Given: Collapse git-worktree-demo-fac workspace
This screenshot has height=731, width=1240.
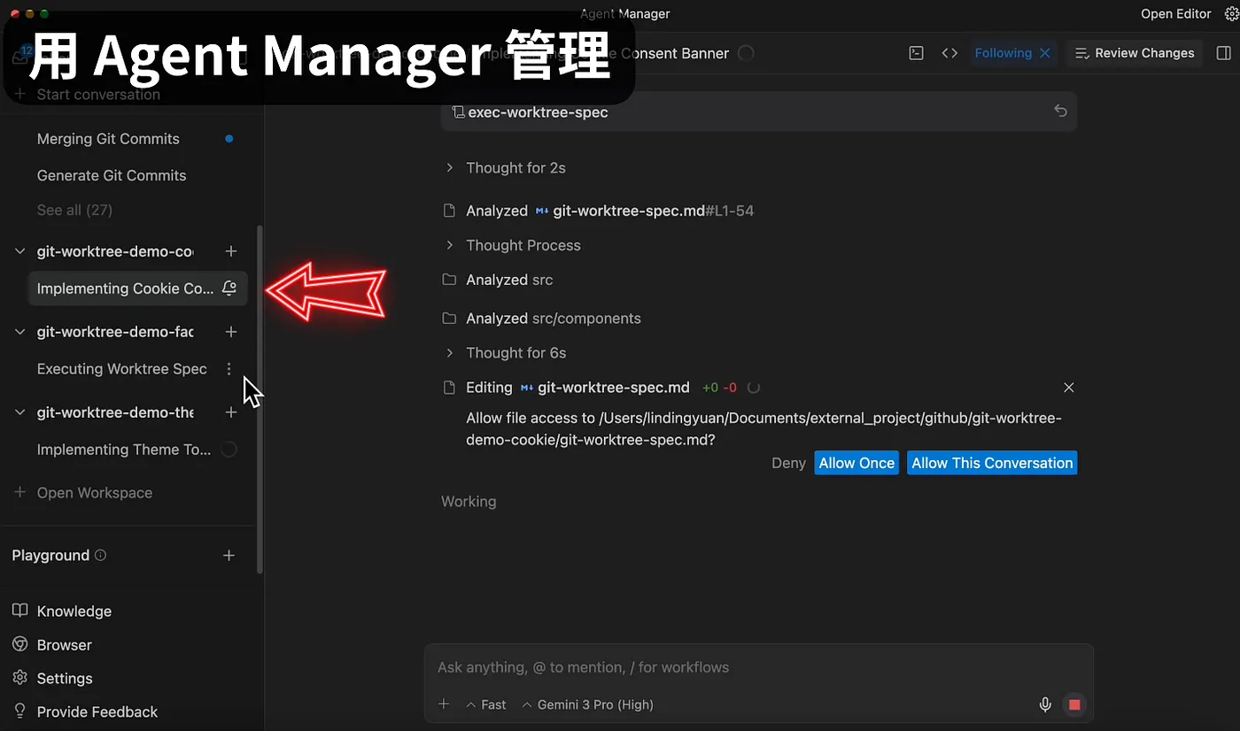Looking at the screenshot, I should click(x=20, y=332).
